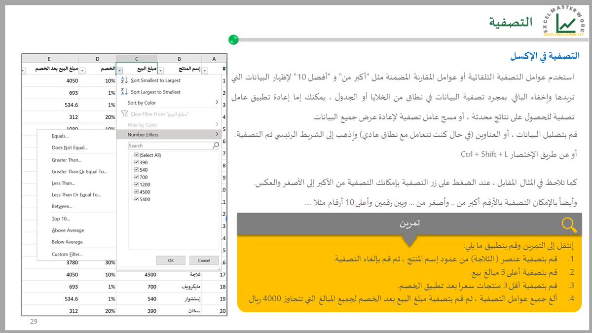Screen dimensions: 592x333
Task: Uncheck the 4500 value checkbox
Action: coord(136,192)
